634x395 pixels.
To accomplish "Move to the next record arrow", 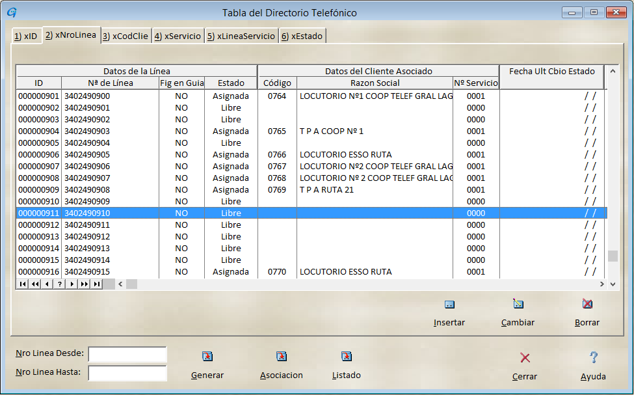I will click(x=72, y=284).
